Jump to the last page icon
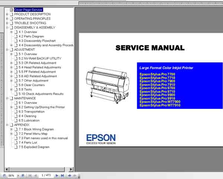This screenshot has width=223, height=179. point(62,175)
